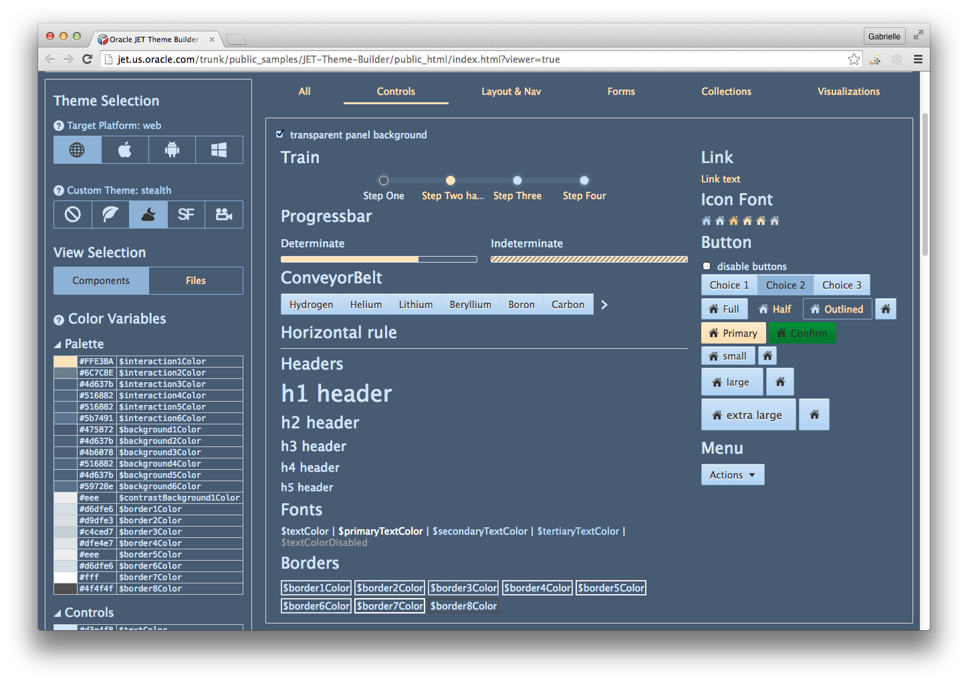Image resolution: width=968 pixels, height=683 pixels.
Task: Pick the Windows target platform icon
Action: [x=219, y=150]
